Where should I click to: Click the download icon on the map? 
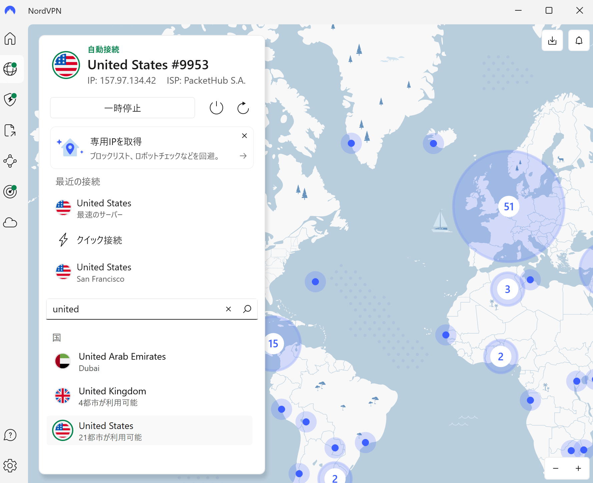552,40
